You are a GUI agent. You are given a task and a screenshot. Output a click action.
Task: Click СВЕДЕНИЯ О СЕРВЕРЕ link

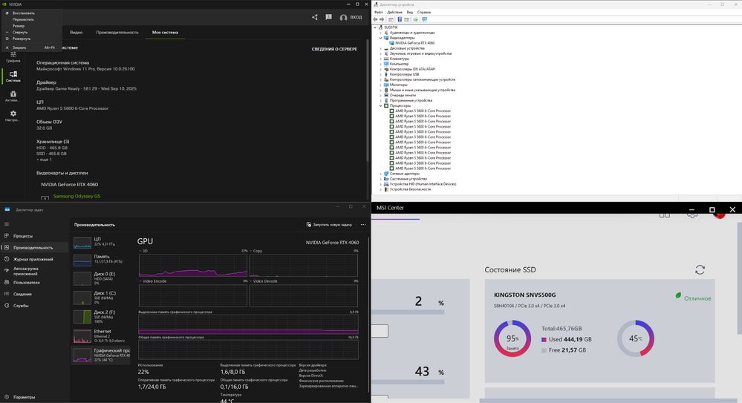(x=334, y=49)
